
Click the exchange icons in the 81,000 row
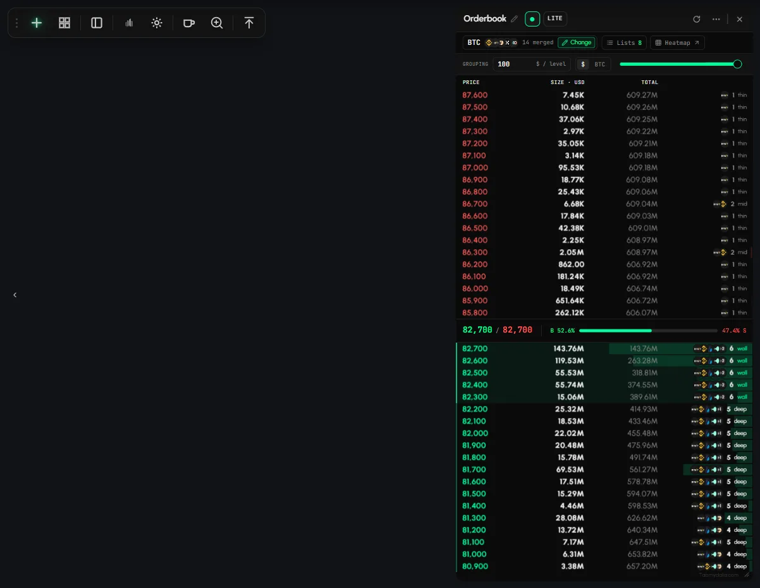[x=710, y=554]
